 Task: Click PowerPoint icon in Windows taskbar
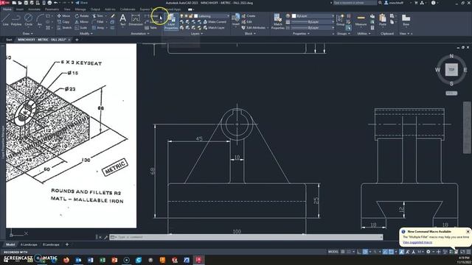pyautogui.click(x=114, y=260)
